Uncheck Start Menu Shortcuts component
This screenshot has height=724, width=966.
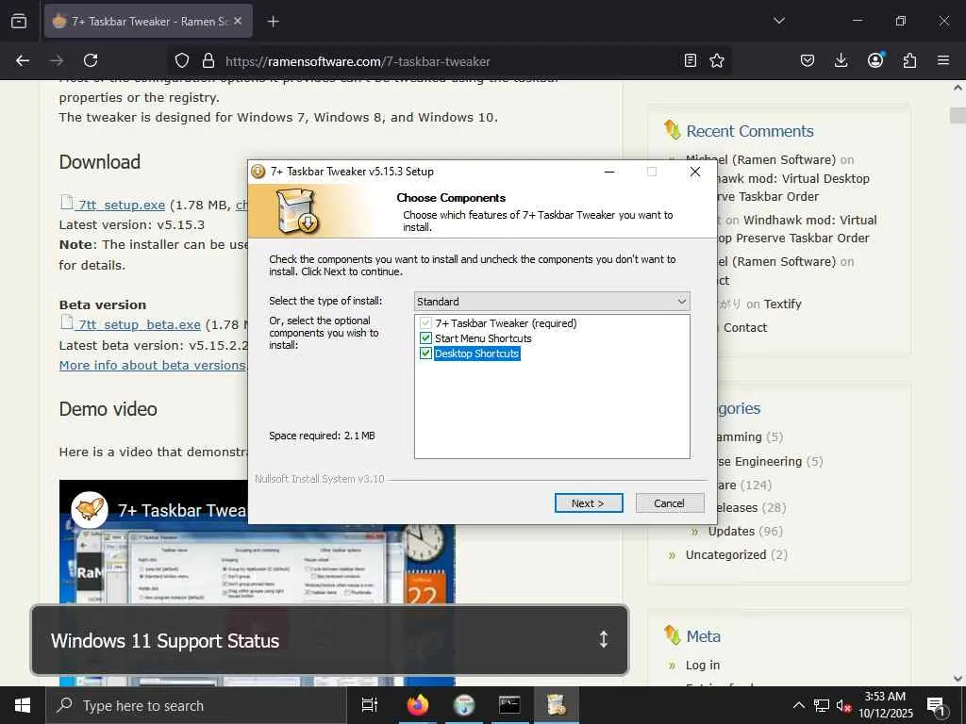(x=425, y=338)
